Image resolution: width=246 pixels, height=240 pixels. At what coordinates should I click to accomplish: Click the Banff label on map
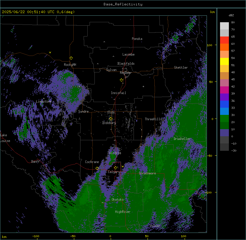pyautogui.click(x=35, y=162)
